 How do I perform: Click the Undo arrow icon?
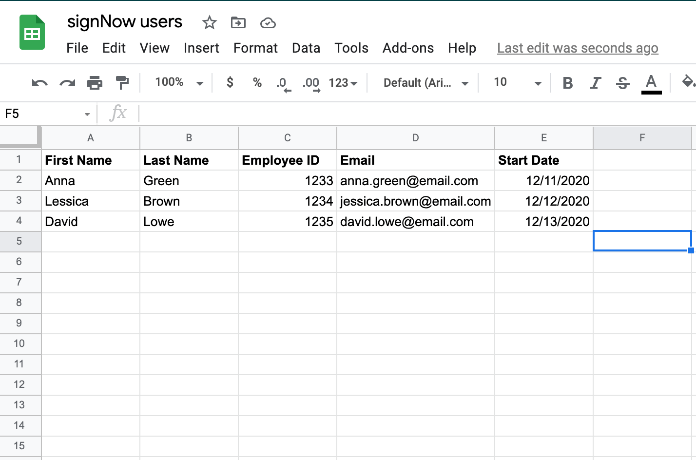tap(39, 83)
